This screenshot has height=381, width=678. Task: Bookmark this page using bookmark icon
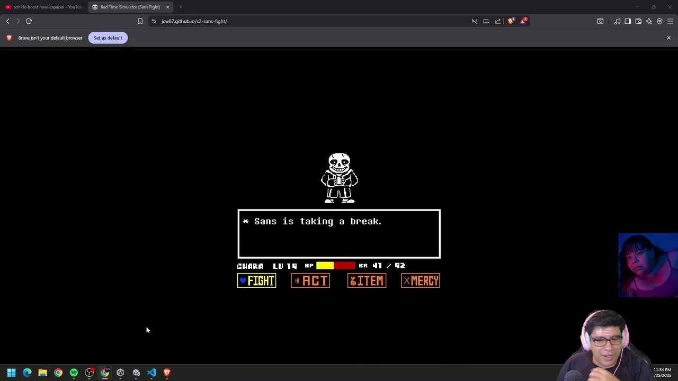tap(140, 21)
